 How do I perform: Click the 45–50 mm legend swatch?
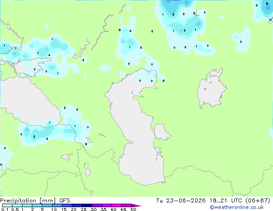tap(127, 205)
